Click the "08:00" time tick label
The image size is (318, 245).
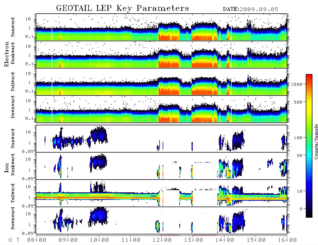tap(37, 240)
